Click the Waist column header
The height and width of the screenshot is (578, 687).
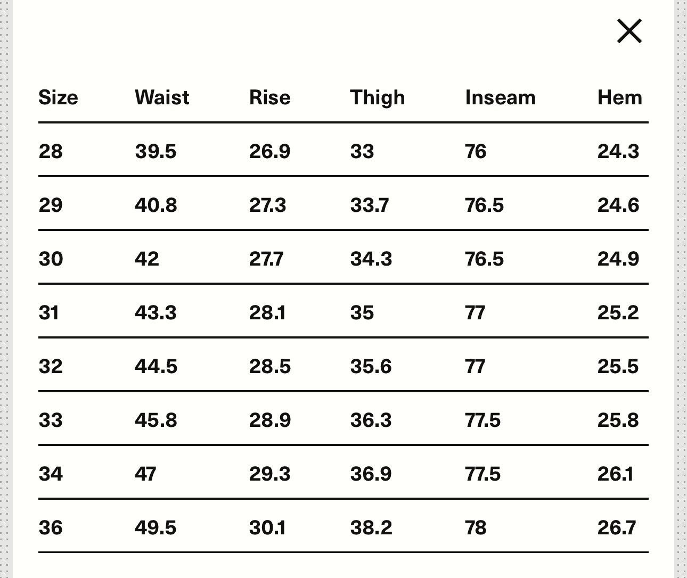pyautogui.click(x=162, y=97)
